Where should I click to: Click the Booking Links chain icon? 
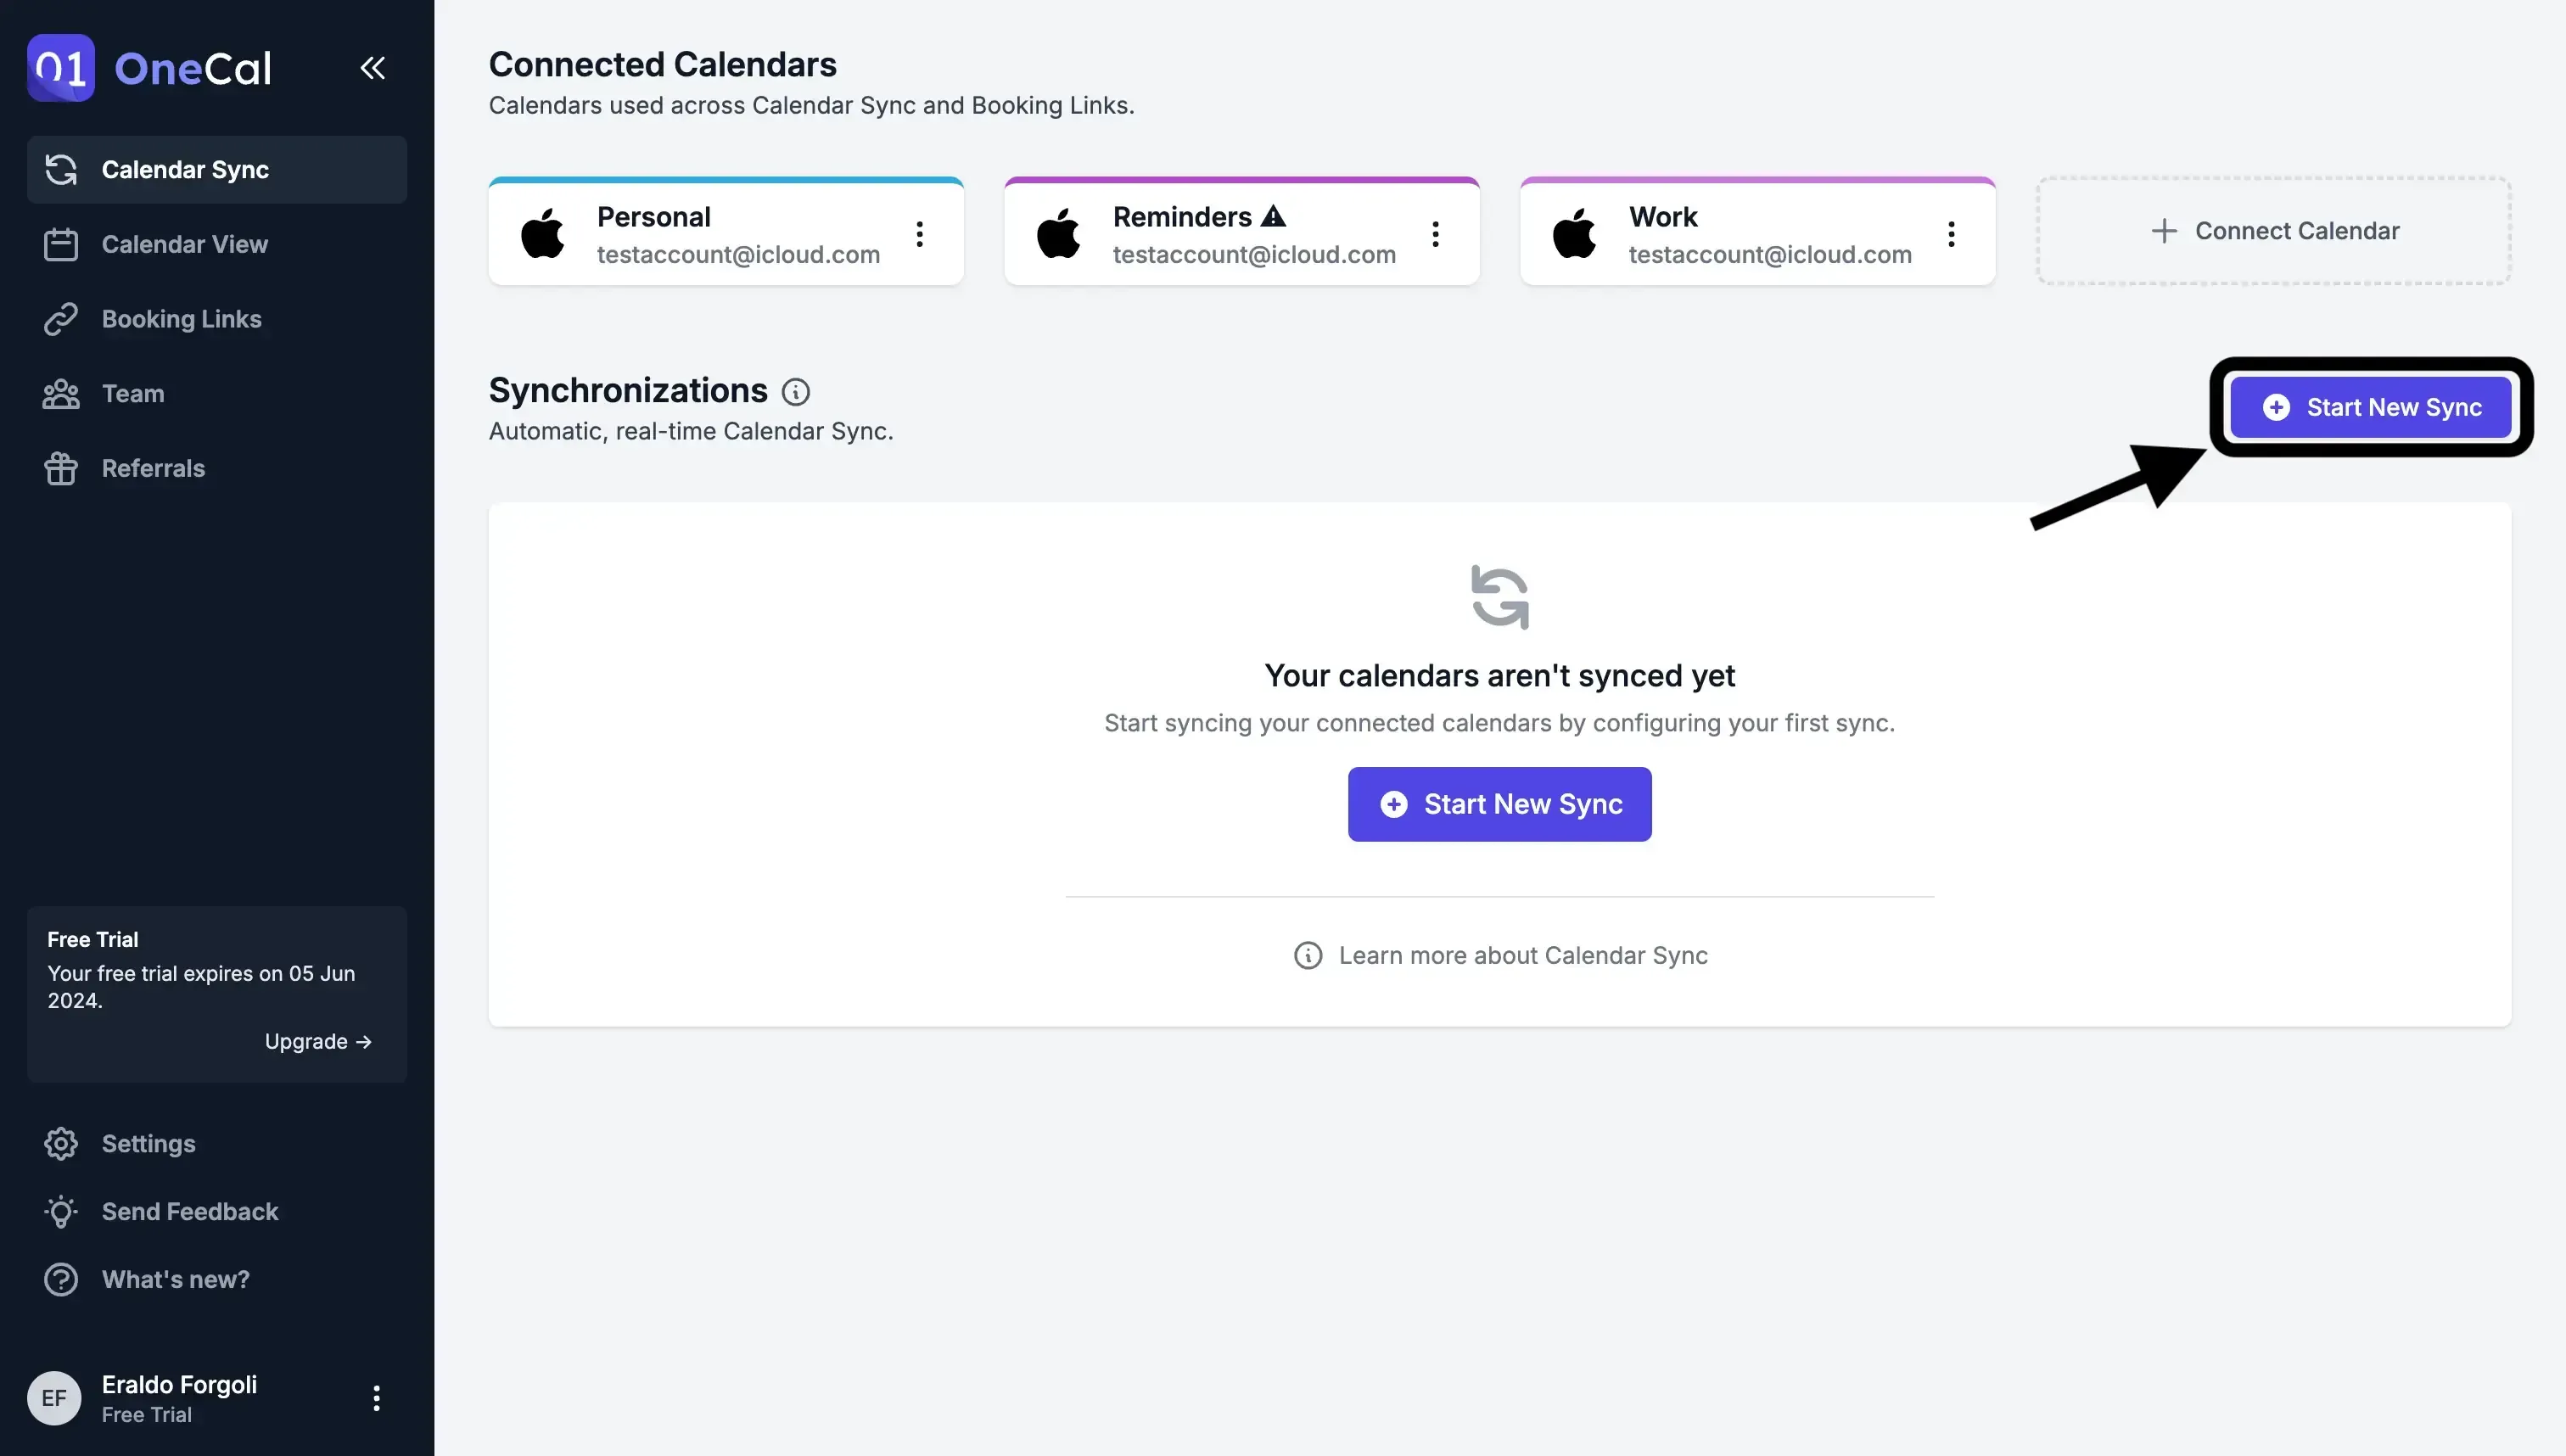60,318
